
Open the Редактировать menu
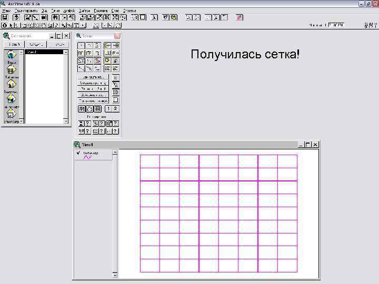tap(26, 11)
